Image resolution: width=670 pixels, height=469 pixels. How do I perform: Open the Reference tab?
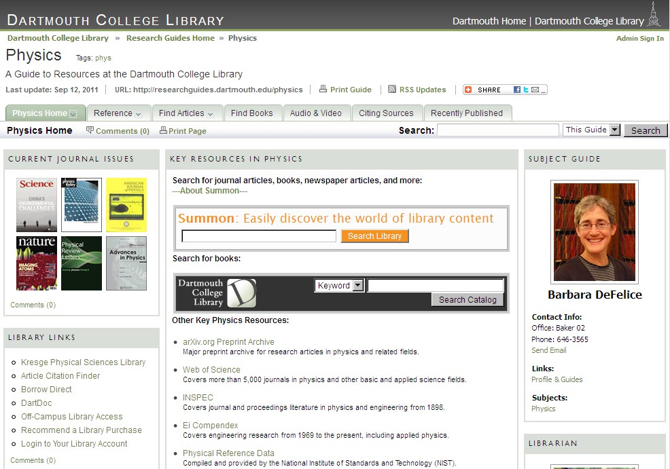[x=113, y=113]
